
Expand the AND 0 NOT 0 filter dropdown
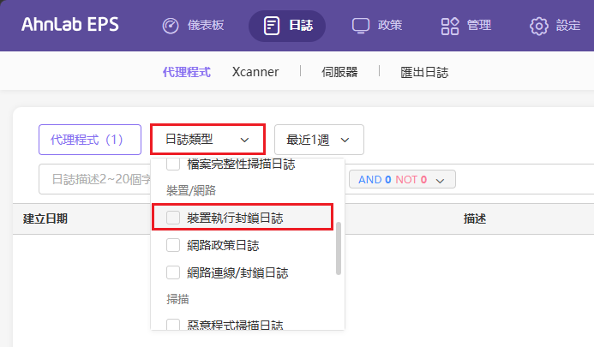[402, 180]
